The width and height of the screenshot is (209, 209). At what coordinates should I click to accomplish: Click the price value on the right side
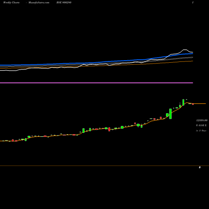[x=202, y=120]
